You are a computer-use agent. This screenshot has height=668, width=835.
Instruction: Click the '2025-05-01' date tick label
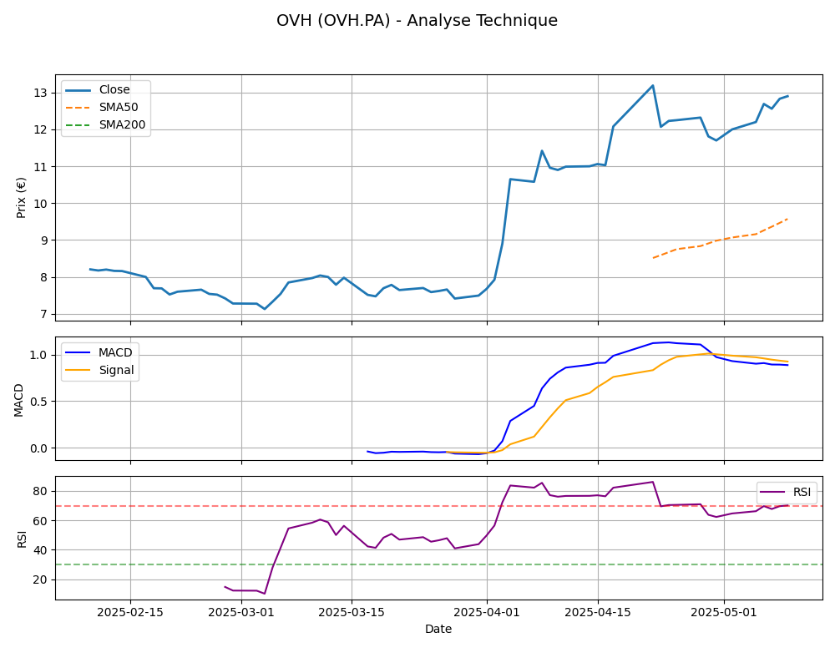[x=724, y=613]
